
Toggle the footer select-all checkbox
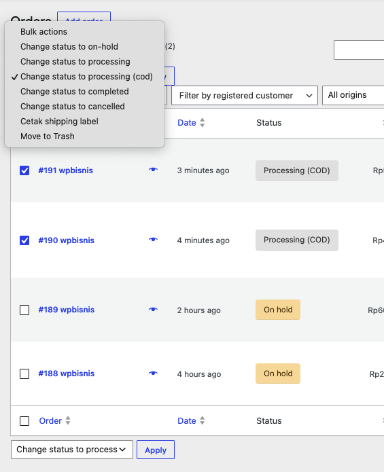24,421
